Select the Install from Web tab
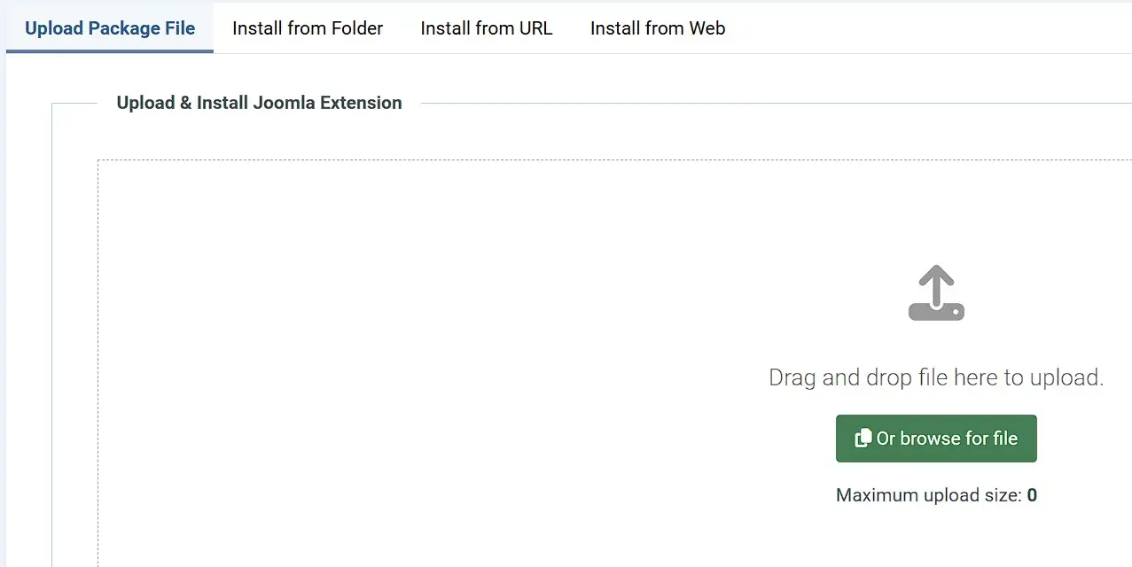This screenshot has width=1132, height=567. (657, 27)
